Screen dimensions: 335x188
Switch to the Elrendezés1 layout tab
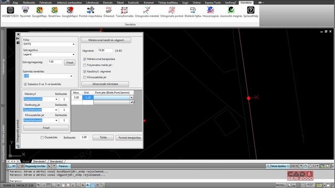point(40,161)
